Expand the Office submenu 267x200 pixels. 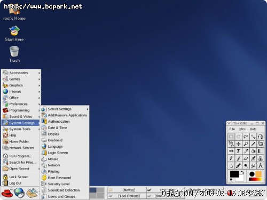point(21,98)
